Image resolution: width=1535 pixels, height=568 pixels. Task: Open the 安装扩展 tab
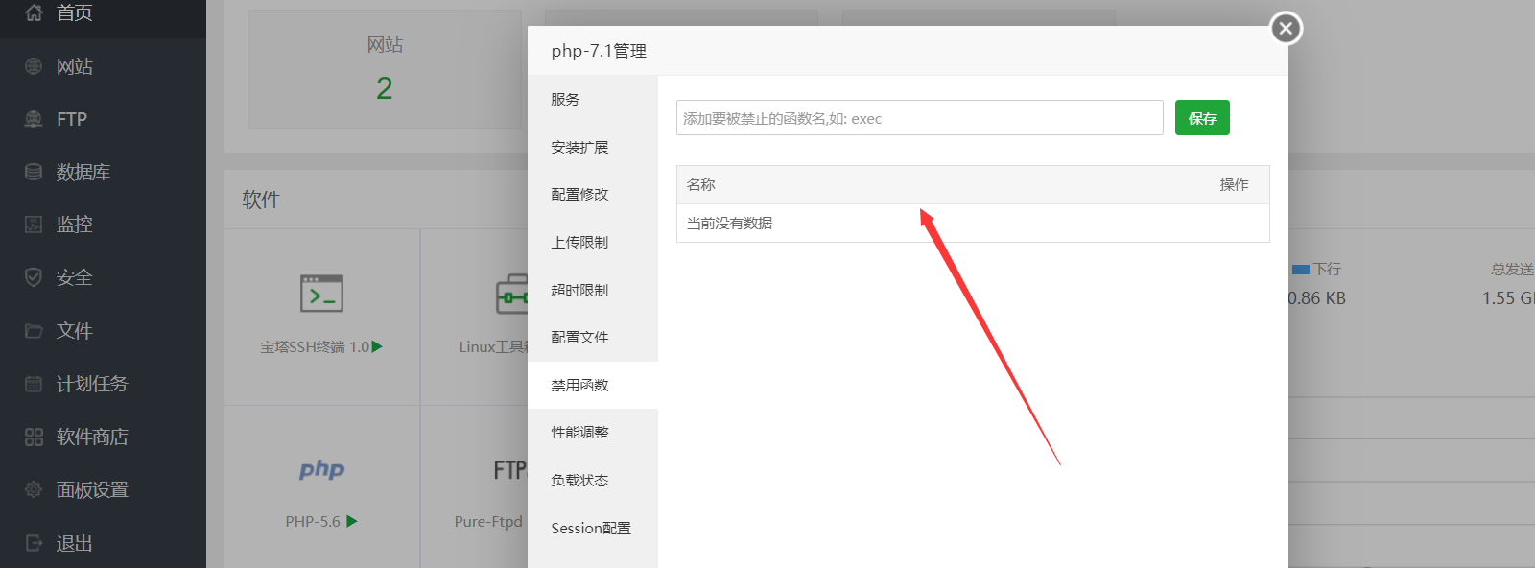pyautogui.click(x=592, y=147)
